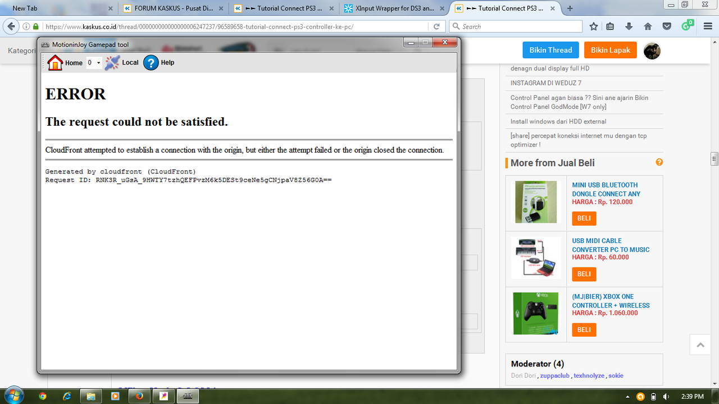719x404 pixels.
Task: Close the XInput Wrapper for DS3 tab
Action: 442,8
